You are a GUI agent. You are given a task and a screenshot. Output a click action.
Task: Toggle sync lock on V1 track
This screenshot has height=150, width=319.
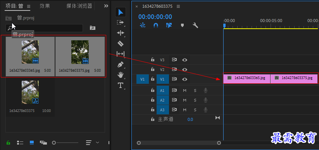(x=174, y=79)
